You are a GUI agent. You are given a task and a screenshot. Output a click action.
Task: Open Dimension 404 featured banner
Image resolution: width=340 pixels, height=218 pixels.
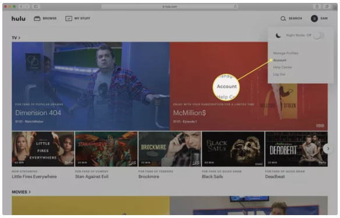91,86
